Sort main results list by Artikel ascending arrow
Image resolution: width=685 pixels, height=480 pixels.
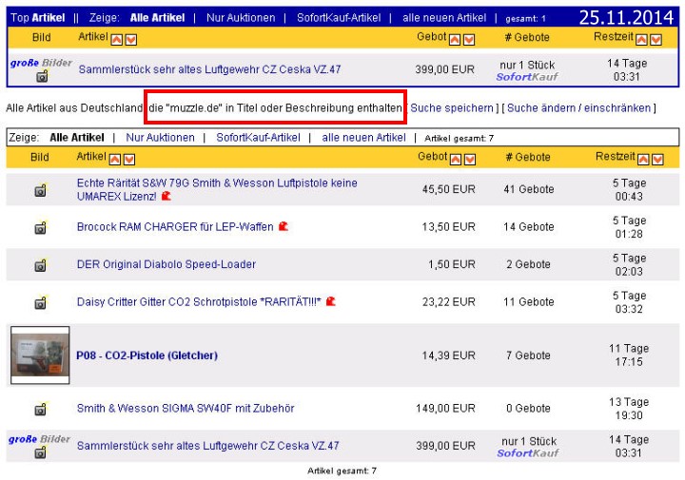[x=116, y=157]
